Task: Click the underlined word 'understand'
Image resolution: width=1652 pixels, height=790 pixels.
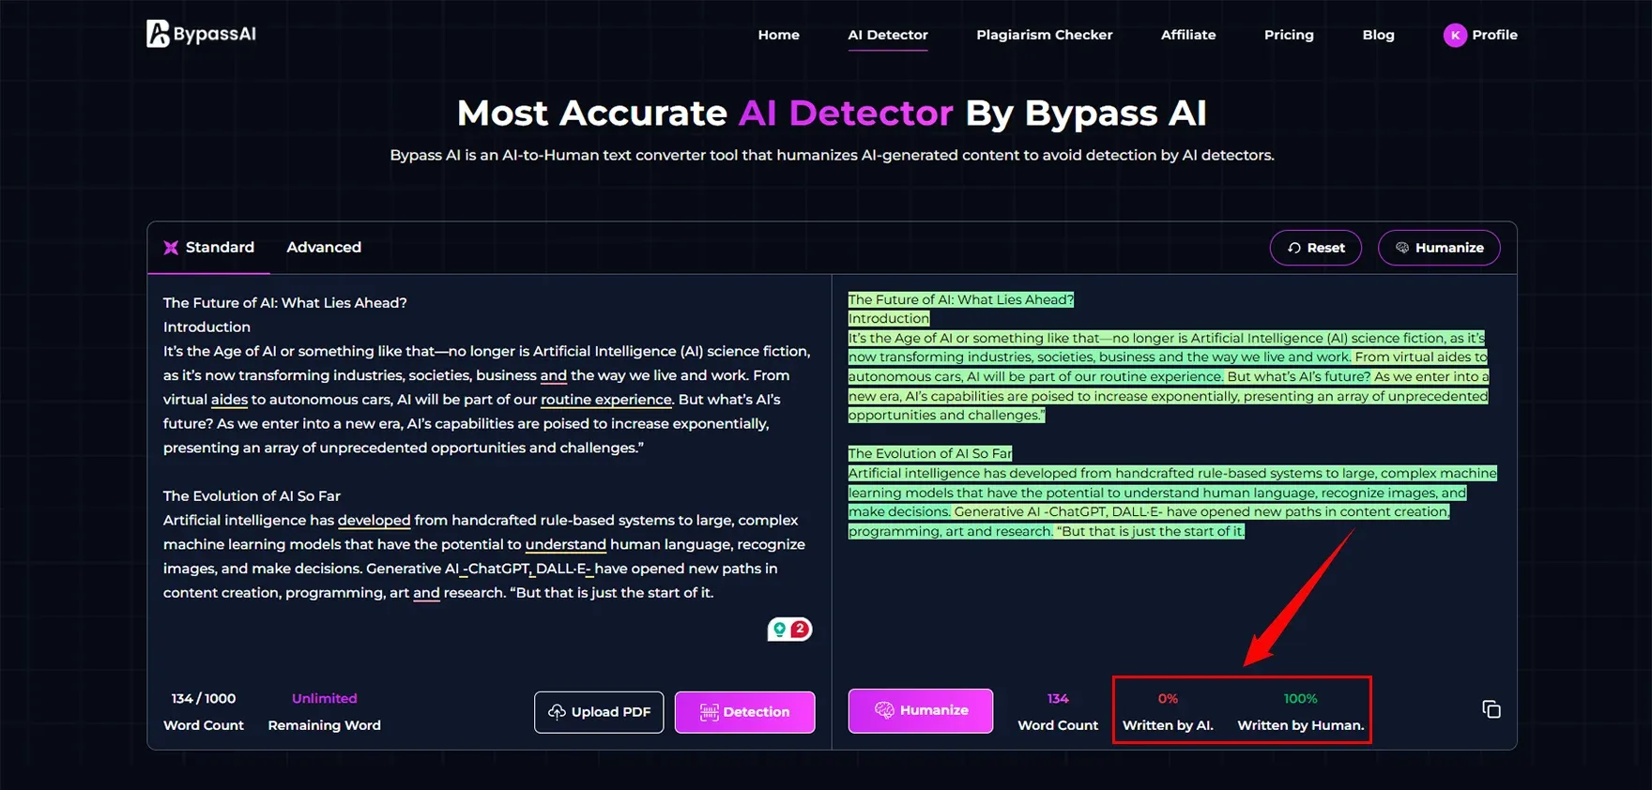Action: (565, 545)
